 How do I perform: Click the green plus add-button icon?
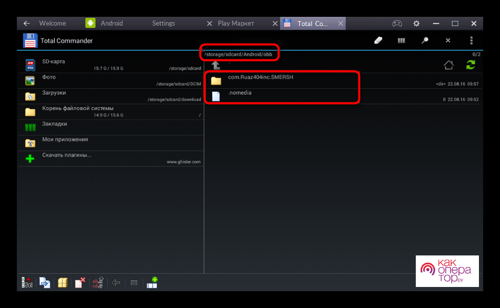152,282
